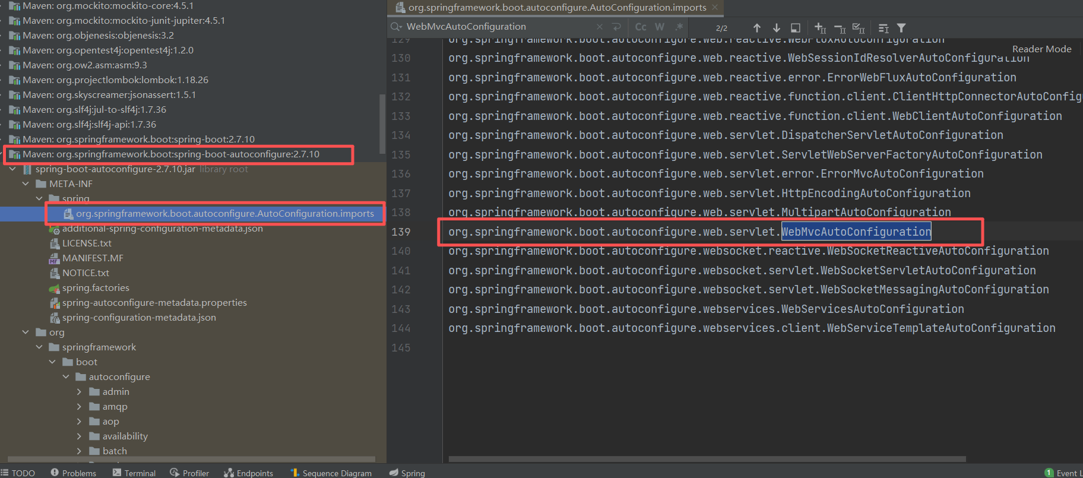Unselect occurrence icon in search bar
Screen dimensions: 1083x478
(x=840, y=28)
